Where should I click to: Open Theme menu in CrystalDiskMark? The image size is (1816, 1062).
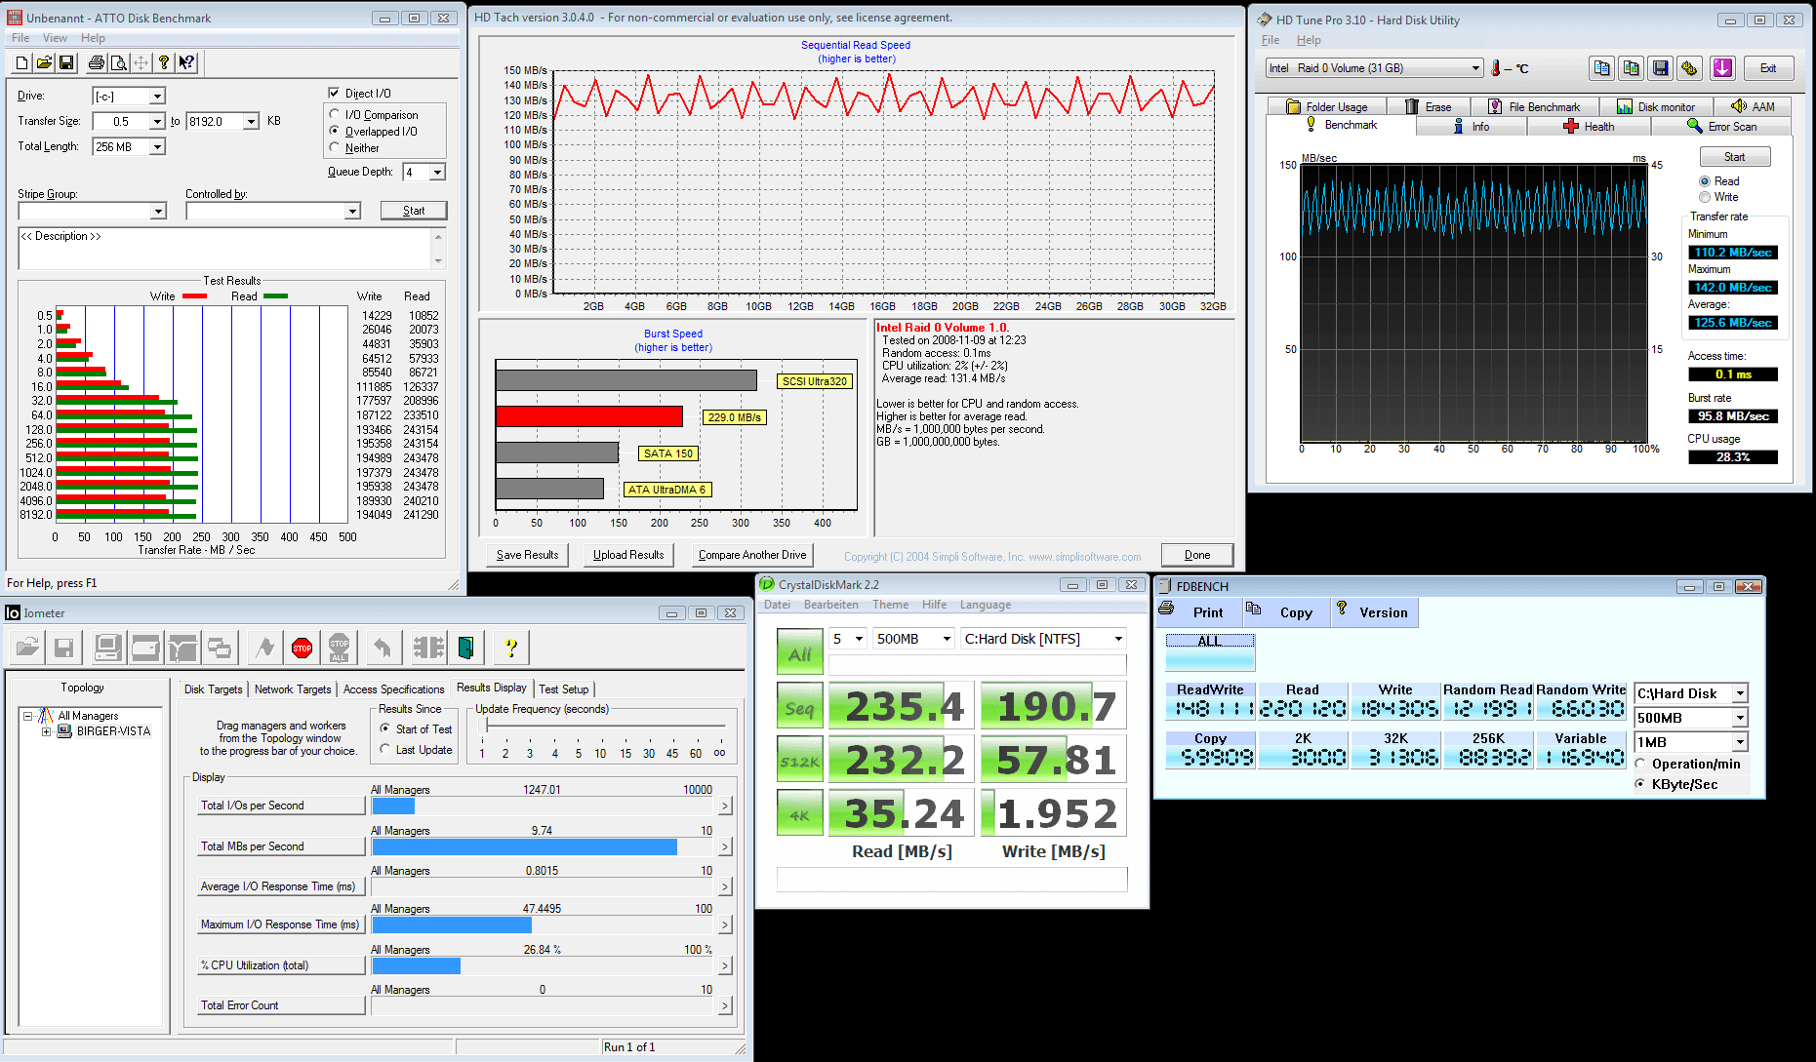coord(890,605)
